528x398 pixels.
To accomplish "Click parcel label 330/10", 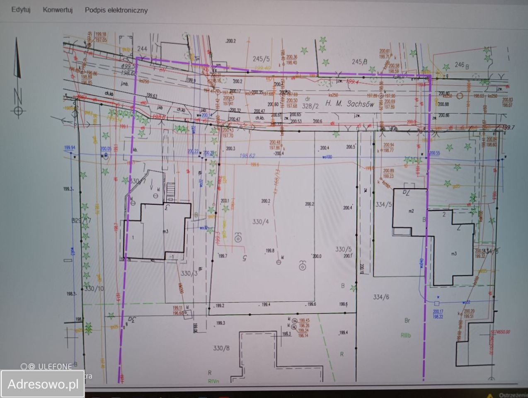I will [x=94, y=289].
